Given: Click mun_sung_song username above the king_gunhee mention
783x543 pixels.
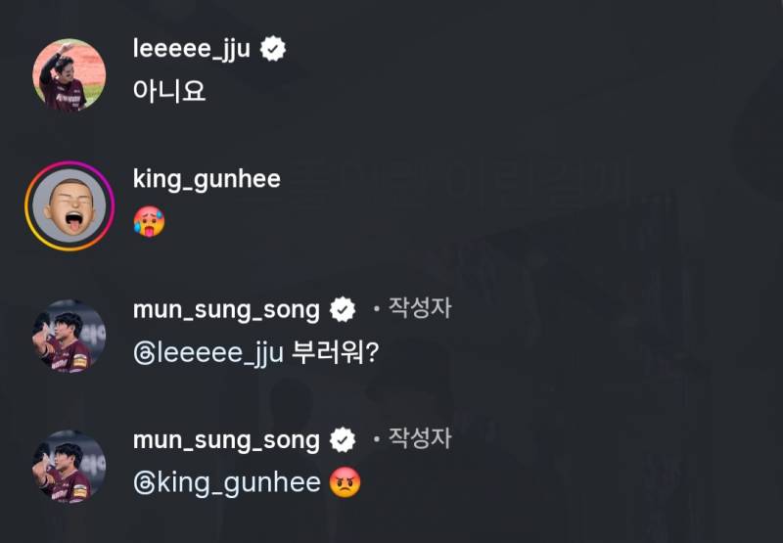Looking at the screenshot, I should point(226,440).
